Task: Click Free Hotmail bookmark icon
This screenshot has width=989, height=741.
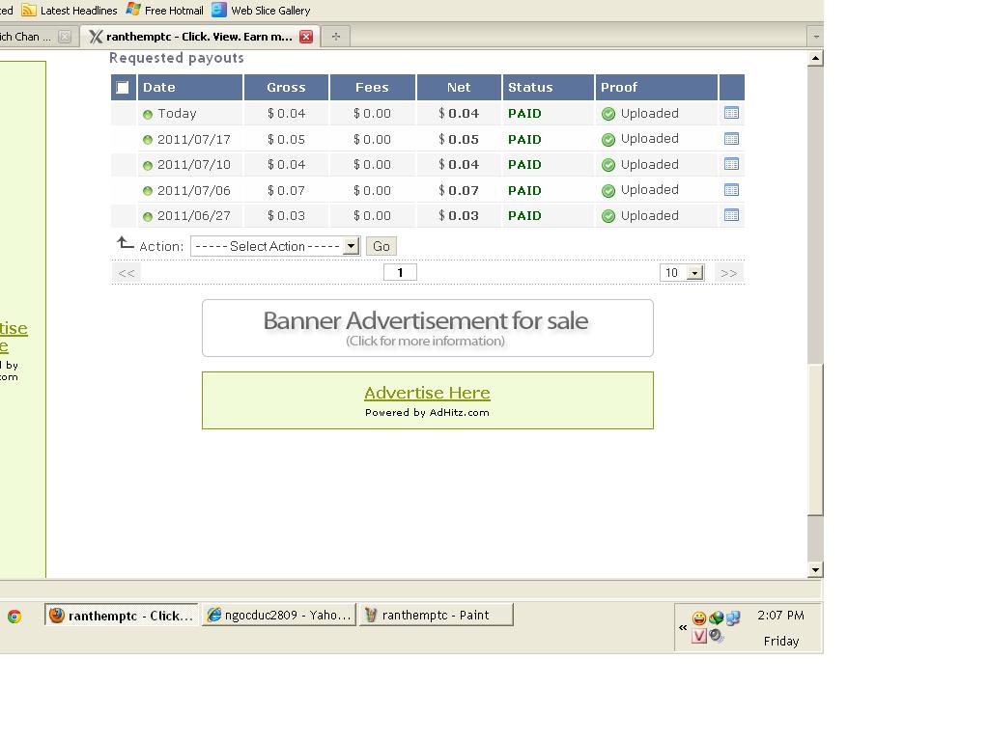Action: point(133,10)
